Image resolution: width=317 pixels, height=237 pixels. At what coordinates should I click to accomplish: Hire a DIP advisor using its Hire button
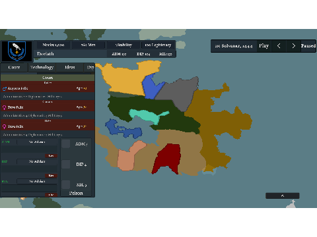51,176
